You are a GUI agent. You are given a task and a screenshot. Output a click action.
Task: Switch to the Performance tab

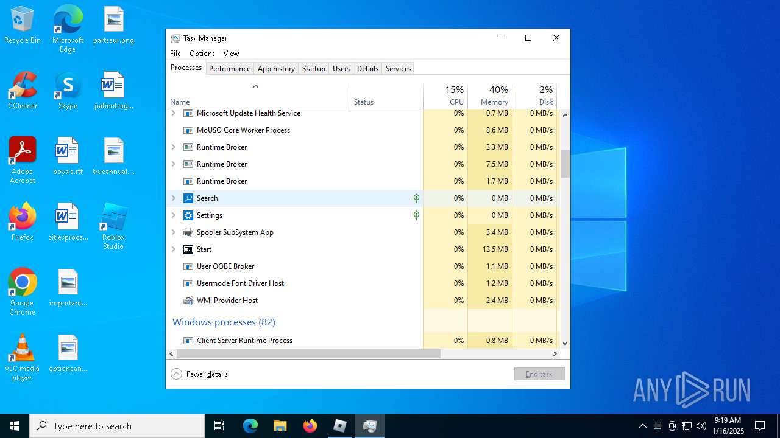[230, 69]
